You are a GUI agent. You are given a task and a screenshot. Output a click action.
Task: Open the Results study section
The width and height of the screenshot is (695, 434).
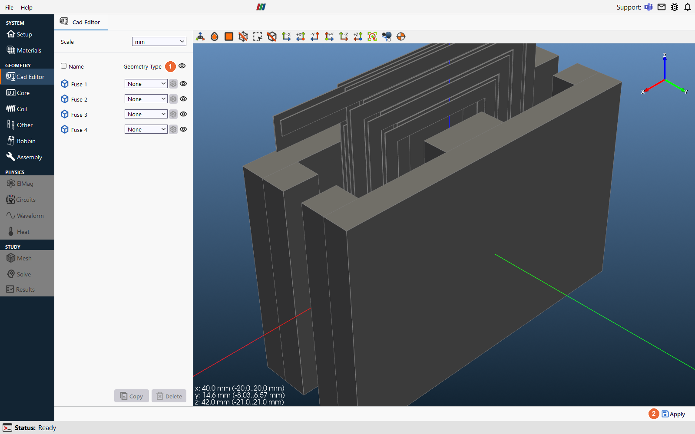27,289
